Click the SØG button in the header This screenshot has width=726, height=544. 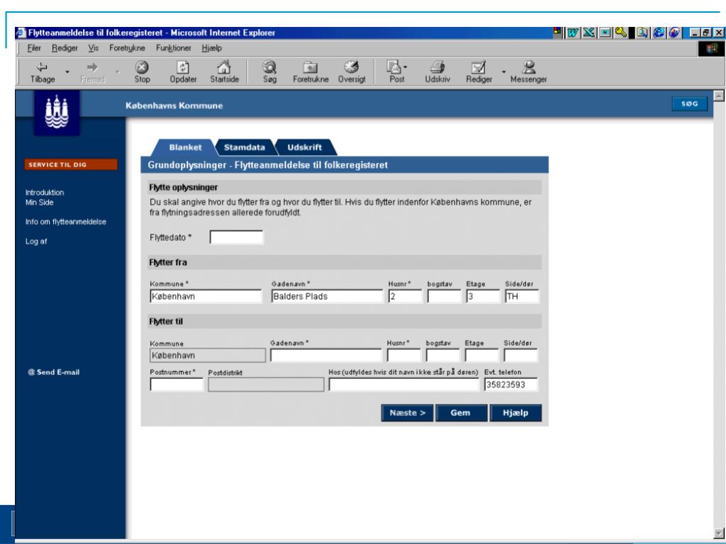click(689, 104)
